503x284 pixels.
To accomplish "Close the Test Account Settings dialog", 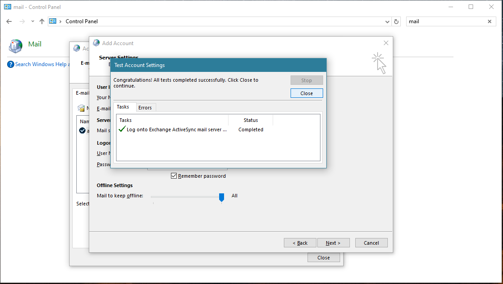I will click(306, 93).
